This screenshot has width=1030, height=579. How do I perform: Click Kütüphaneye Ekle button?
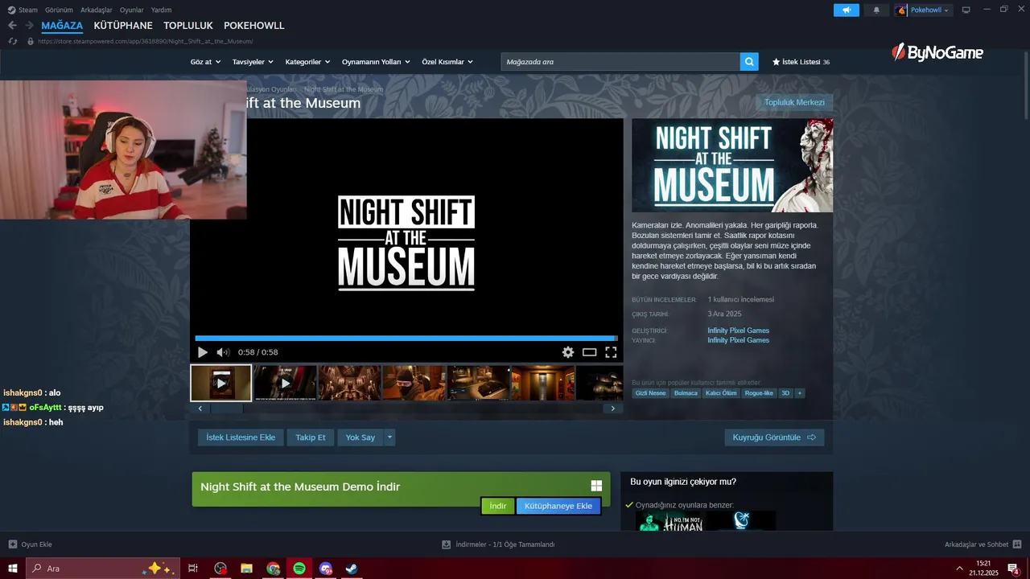pos(558,506)
